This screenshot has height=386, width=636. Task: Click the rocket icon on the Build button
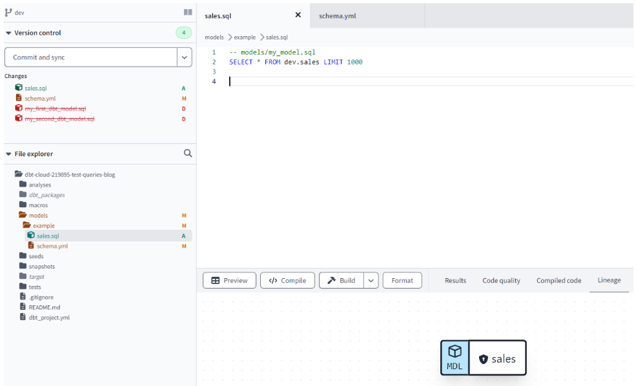tap(332, 280)
